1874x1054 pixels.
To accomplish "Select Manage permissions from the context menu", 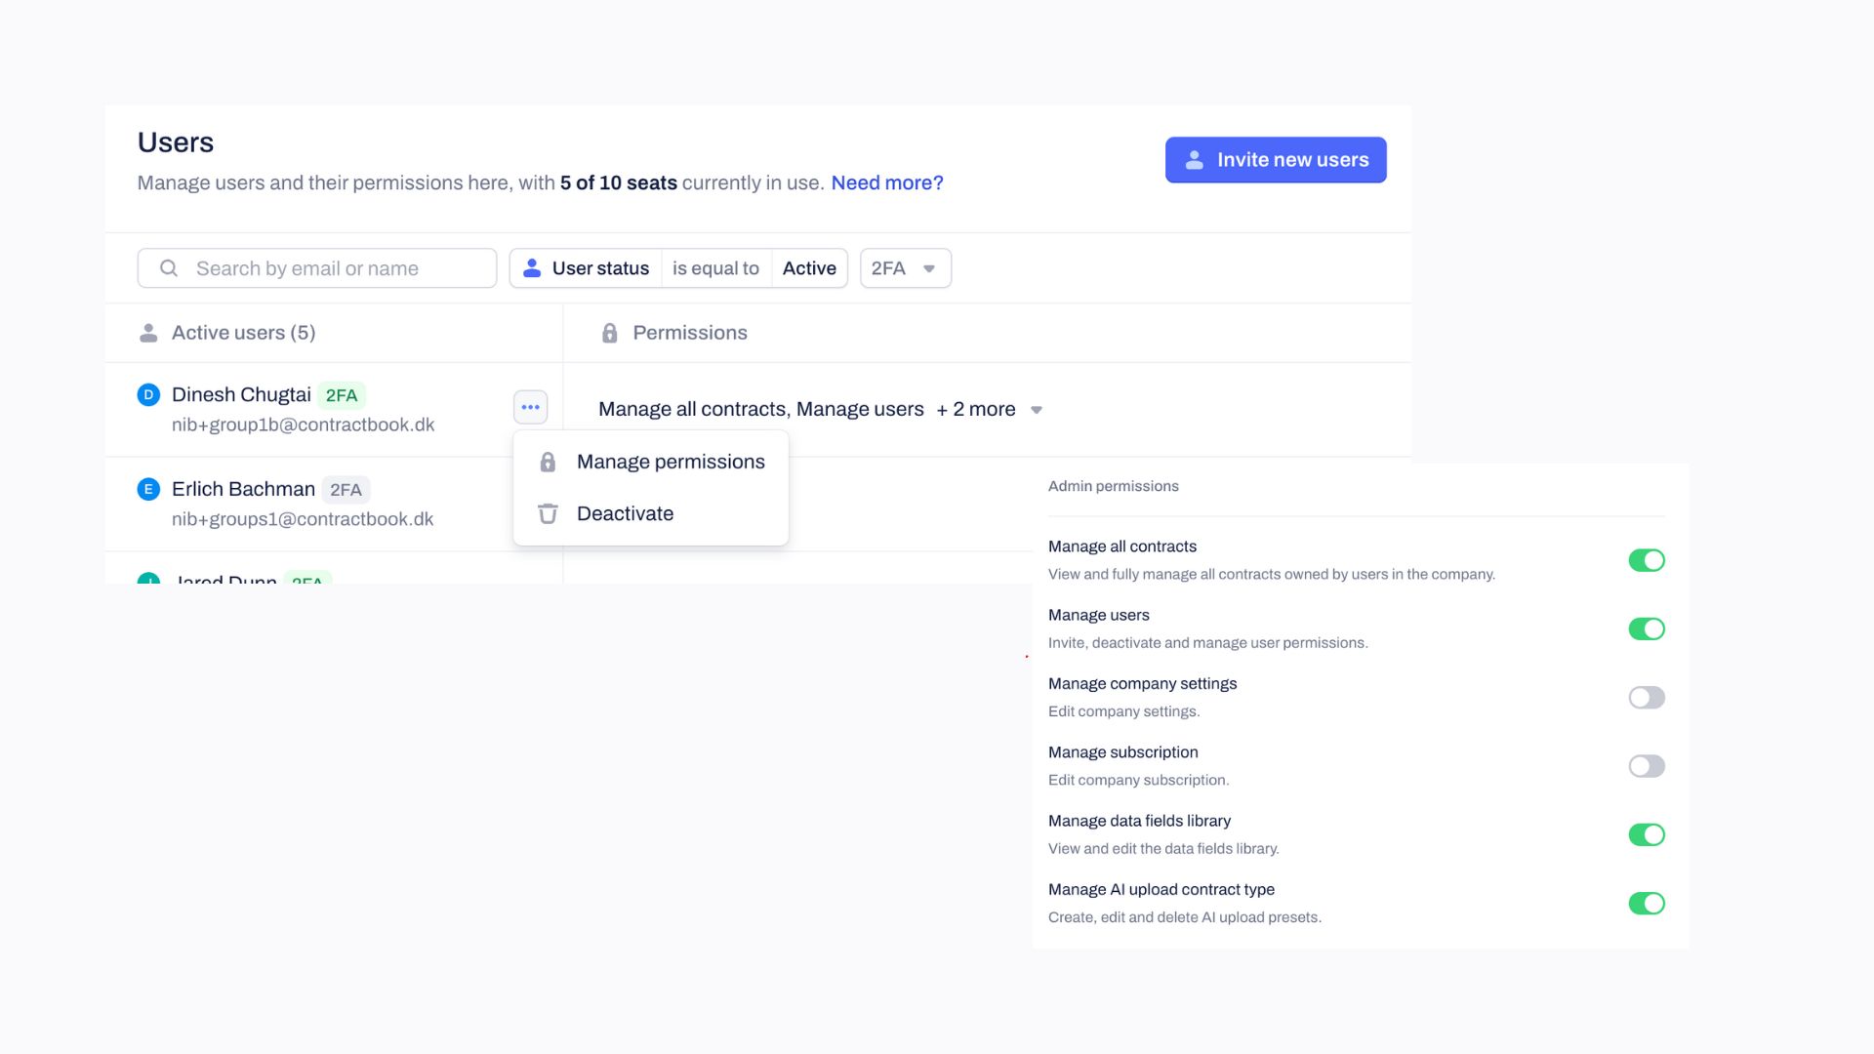I will [671, 462].
